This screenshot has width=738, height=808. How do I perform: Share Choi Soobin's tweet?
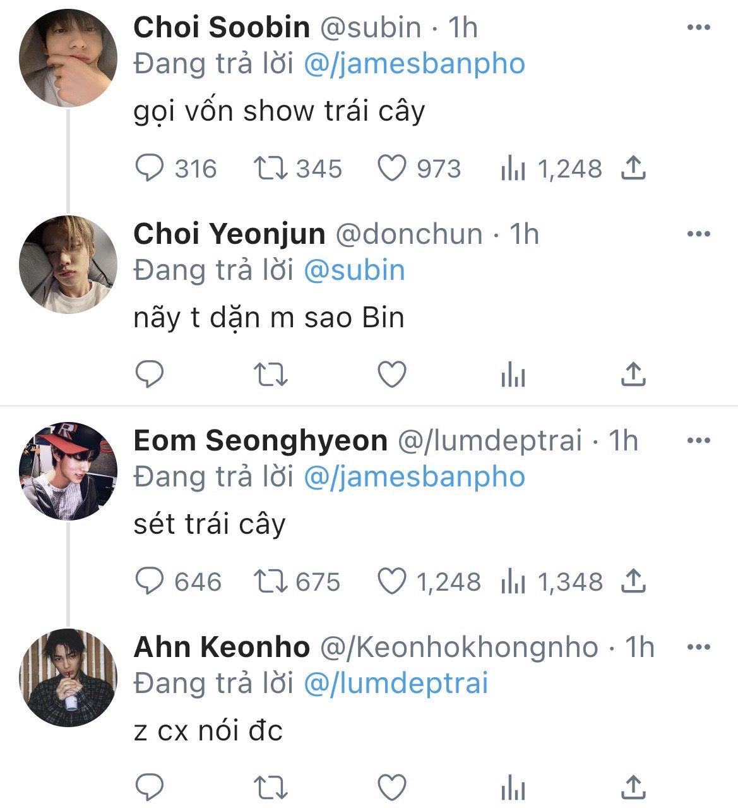coord(633,169)
